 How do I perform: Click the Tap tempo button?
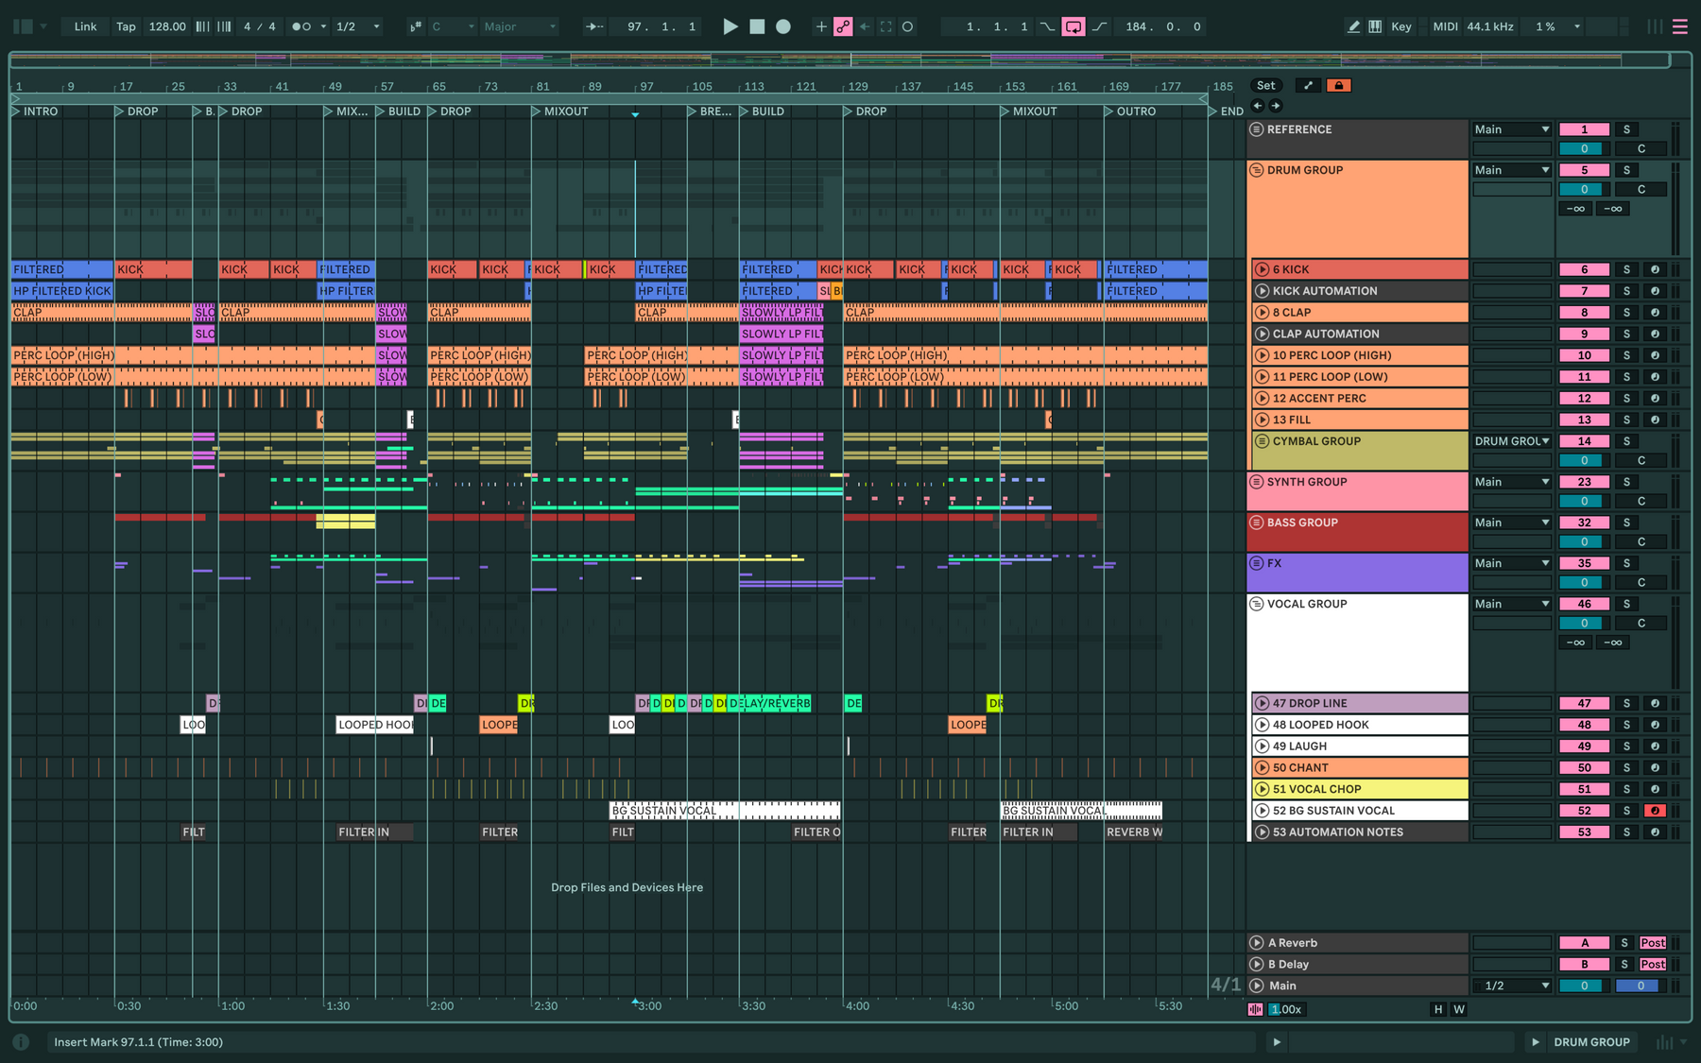tap(126, 26)
